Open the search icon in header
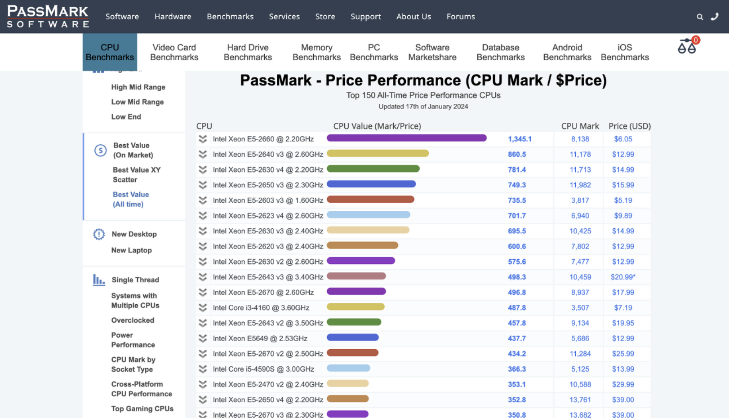Viewport: 729px width, 418px height. pos(700,17)
